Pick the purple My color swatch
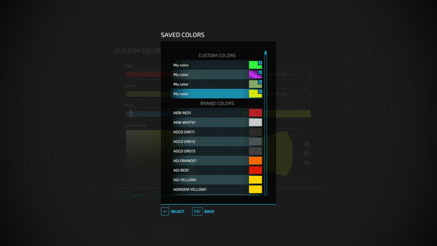This screenshot has height=246, width=437. (254, 75)
